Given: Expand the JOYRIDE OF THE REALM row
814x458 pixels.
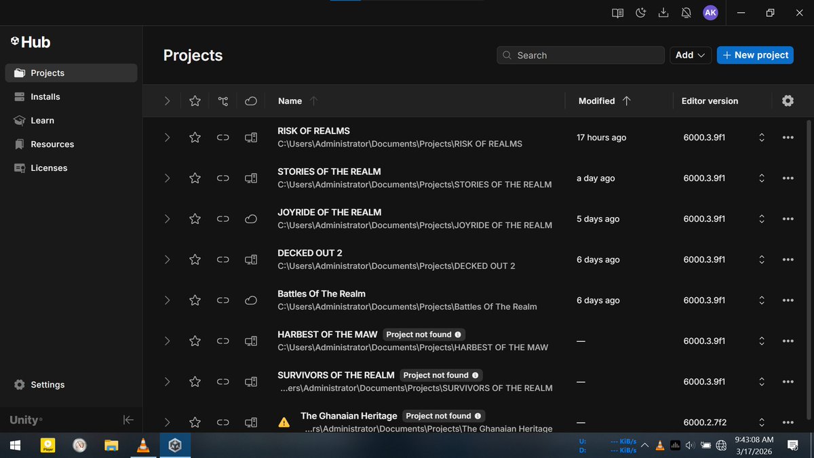Looking at the screenshot, I should 167,218.
